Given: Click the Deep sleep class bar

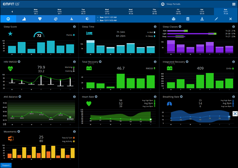Looking at the screenshot, I should pos(176,37).
